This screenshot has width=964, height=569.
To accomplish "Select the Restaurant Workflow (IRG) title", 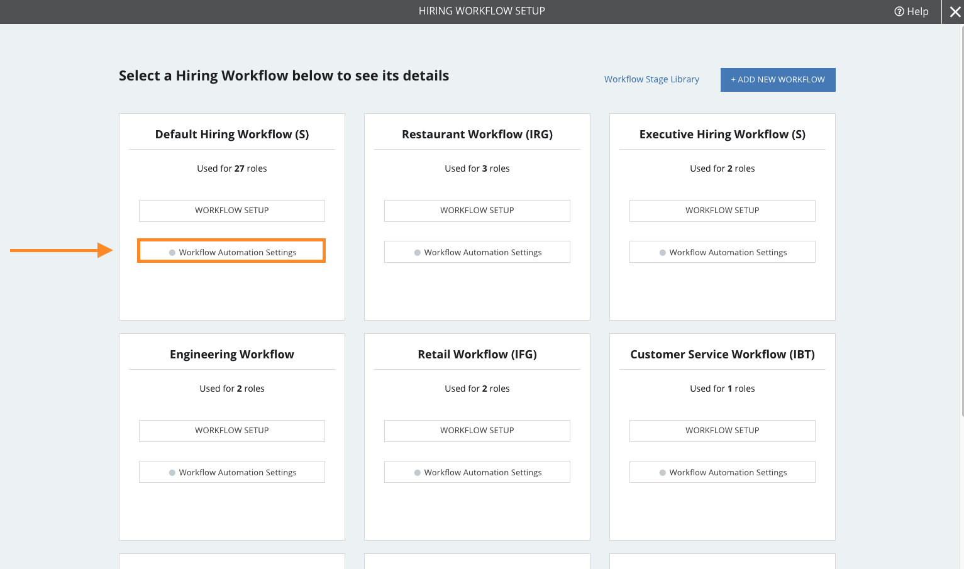I will click(x=477, y=135).
